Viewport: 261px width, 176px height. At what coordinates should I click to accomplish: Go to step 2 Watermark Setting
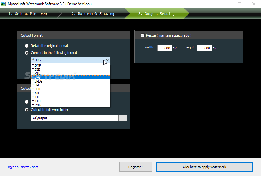click(x=93, y=14)
